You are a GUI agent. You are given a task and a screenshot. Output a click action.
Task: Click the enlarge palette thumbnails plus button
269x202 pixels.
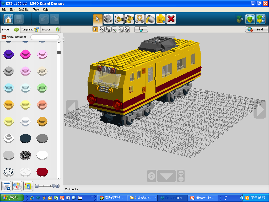tap(57, 186)
